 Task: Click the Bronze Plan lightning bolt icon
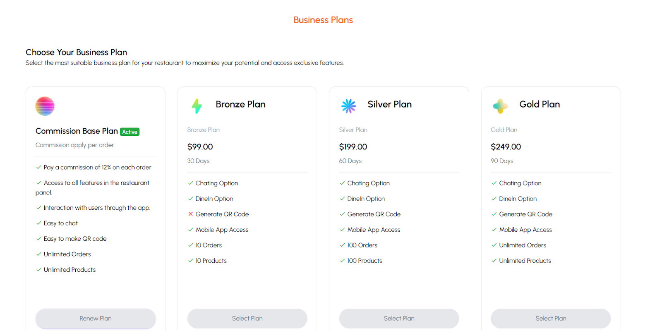click(x=197, y=106)
